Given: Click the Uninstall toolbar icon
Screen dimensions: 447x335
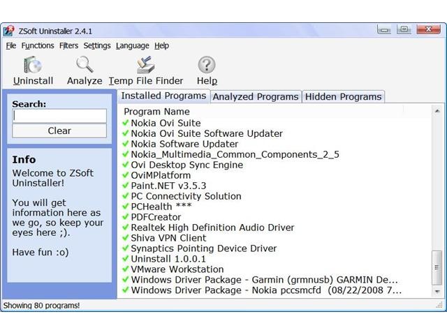Looking at the screenshot, I should coord(33,65).
